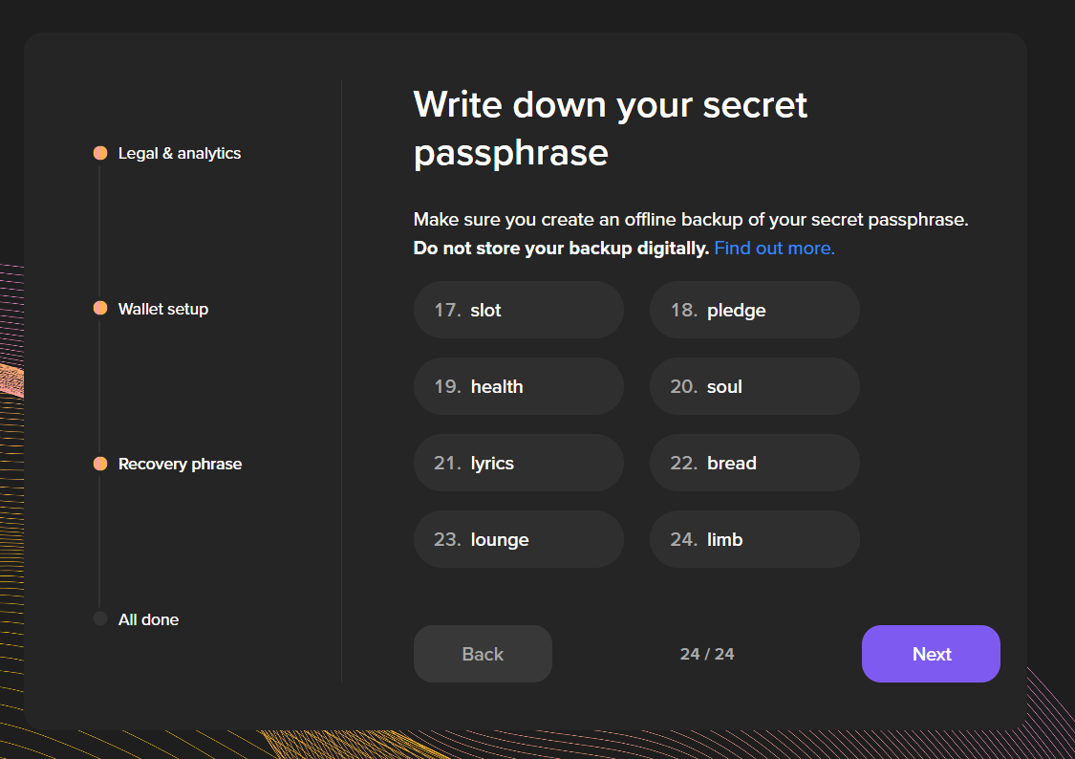Select the Recovery phrase step
The image size is (1075, 759).
180,463
